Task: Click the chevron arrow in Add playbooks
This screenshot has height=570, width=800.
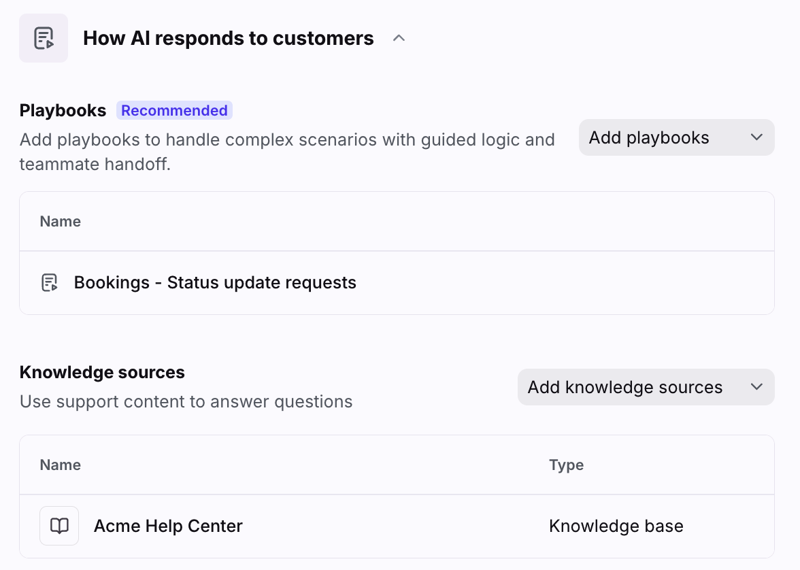Action: 756,137
